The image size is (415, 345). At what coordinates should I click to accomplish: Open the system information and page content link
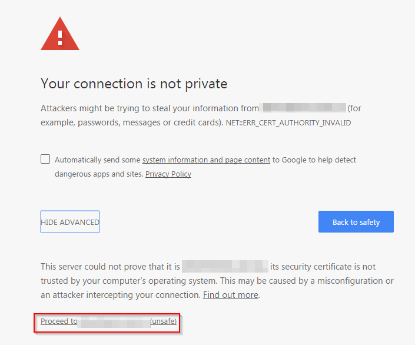coord(206,160)
